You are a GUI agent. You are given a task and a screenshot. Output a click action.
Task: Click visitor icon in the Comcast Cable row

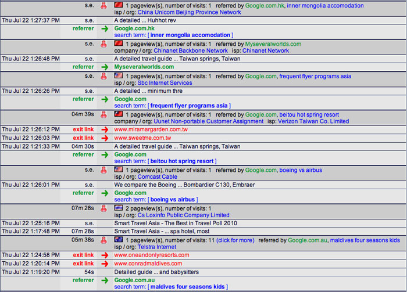tap(103, 171)
